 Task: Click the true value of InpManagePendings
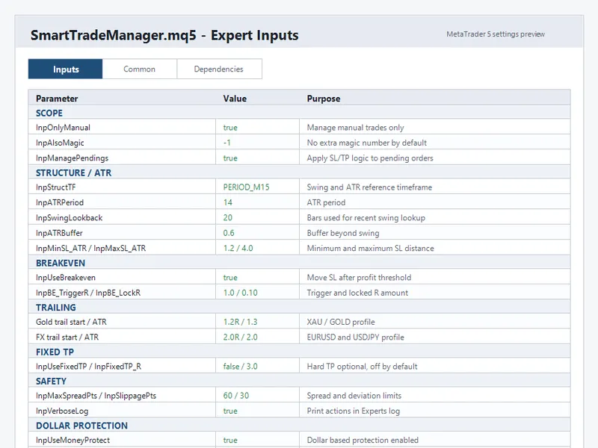230,158
